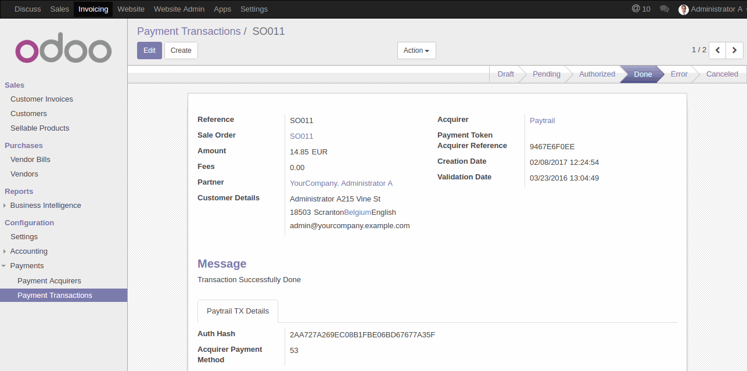Click the email admin@yourcompany.example.com

(350, 226)
